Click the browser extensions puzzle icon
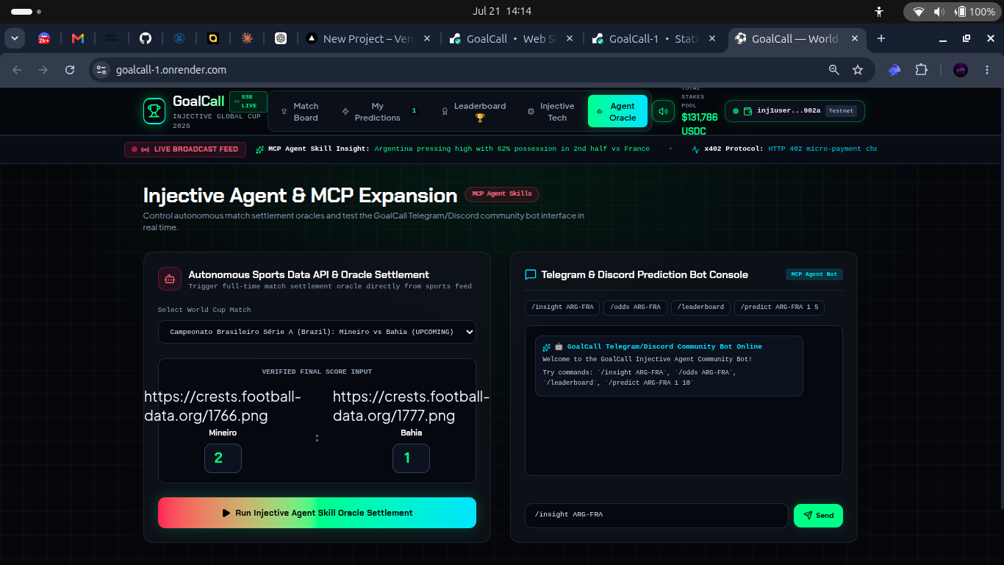 (921, 70)
